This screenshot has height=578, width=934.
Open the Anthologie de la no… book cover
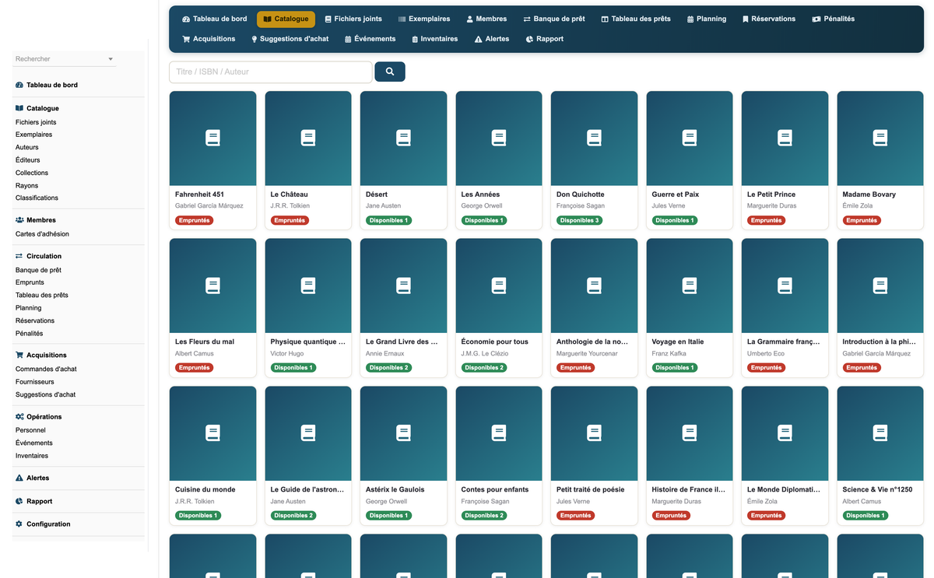[594, 285]
